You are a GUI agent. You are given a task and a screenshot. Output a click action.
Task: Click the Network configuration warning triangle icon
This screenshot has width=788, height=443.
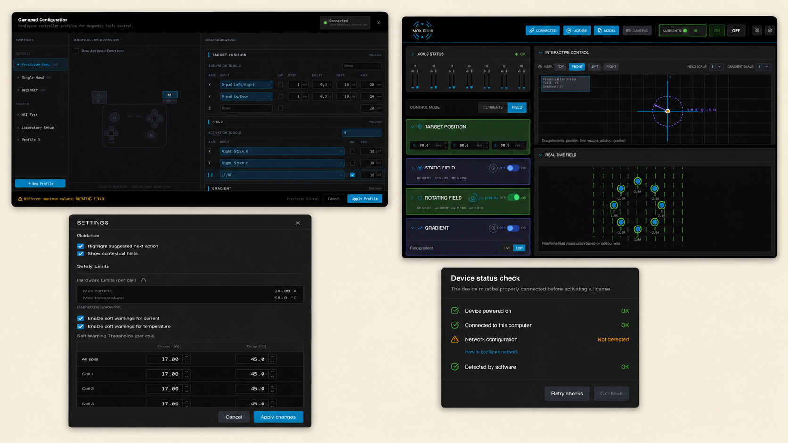point(455,339)
